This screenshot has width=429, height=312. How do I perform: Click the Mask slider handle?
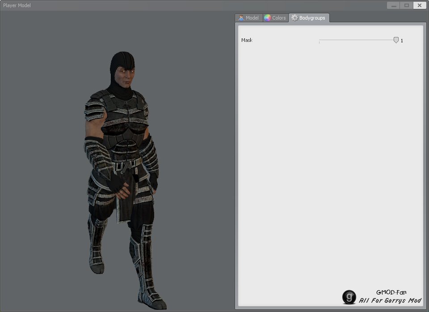396,40
